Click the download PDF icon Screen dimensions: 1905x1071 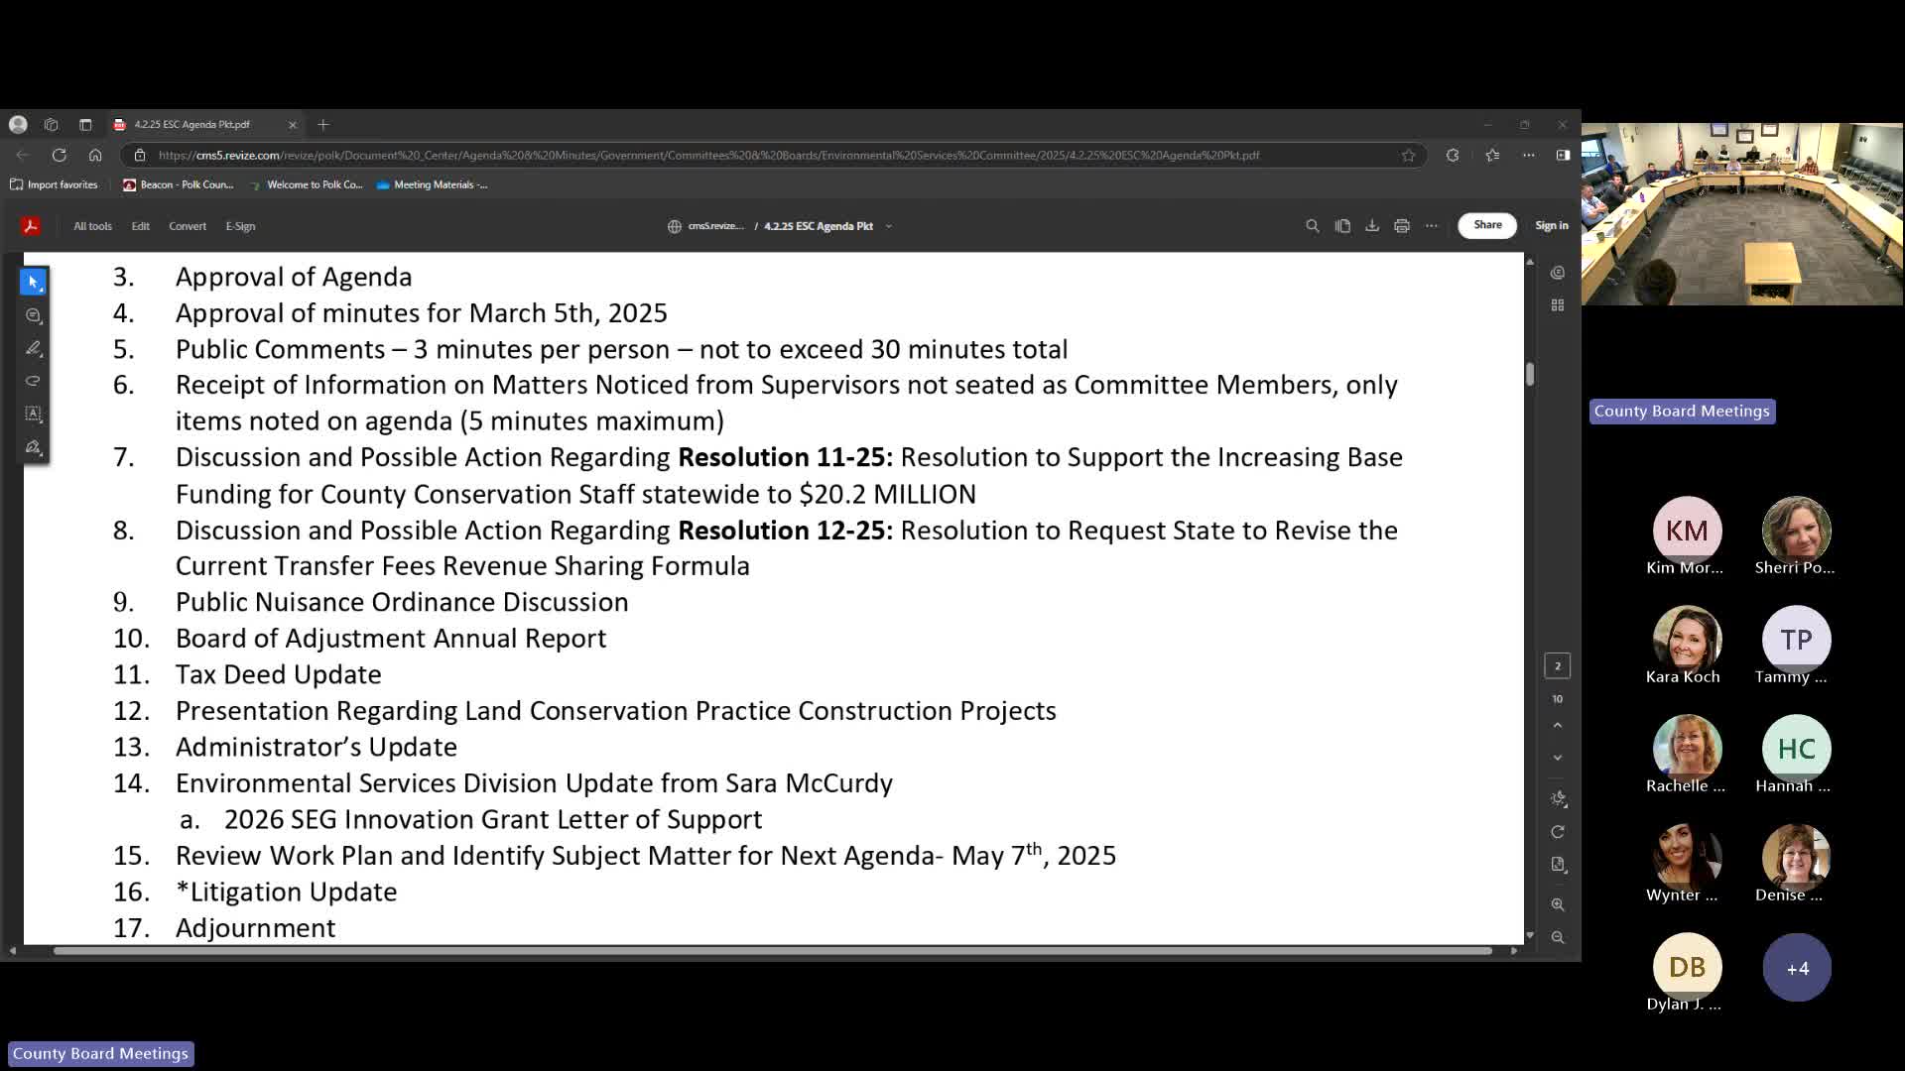coord(1371,226)
